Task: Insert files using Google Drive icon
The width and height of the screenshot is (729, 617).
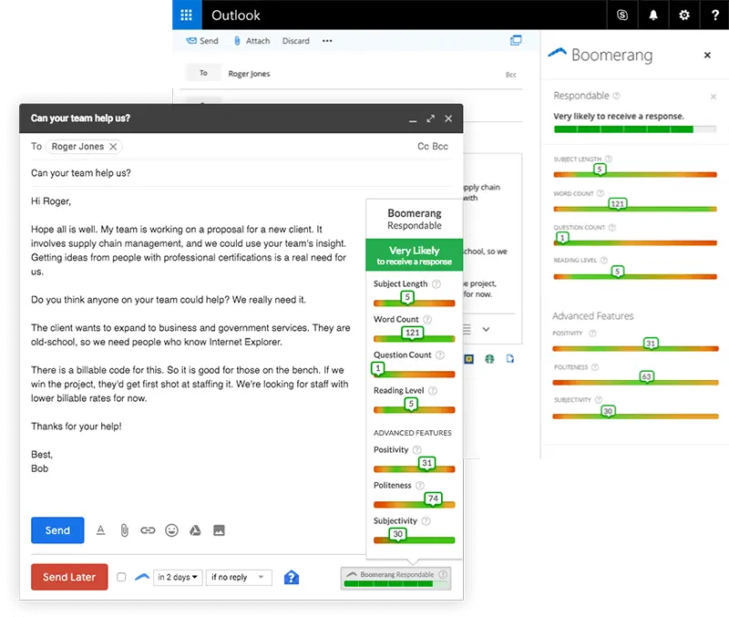Action: [x=195, y=530]
